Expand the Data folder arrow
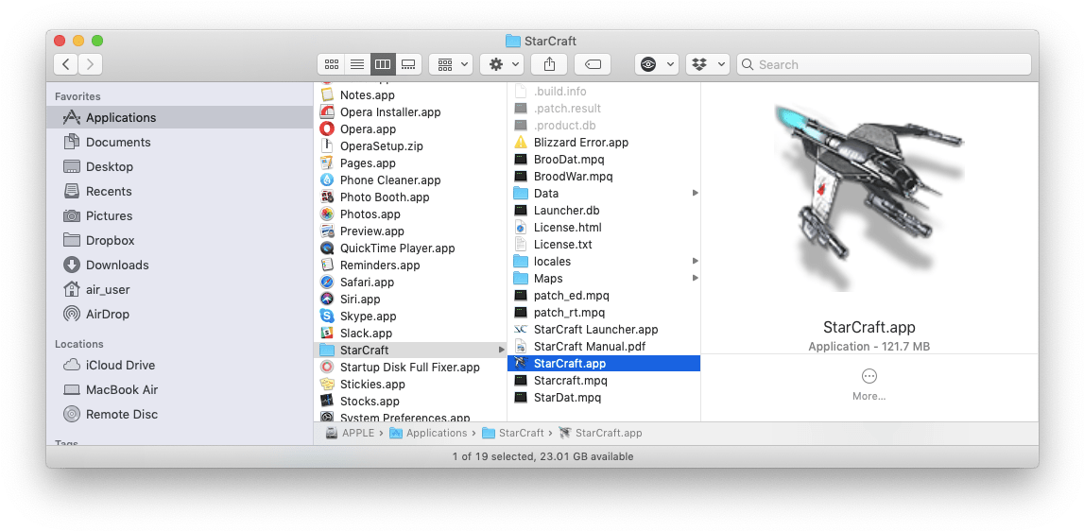This screenshot has height=531, width=1084. [695, 193]
